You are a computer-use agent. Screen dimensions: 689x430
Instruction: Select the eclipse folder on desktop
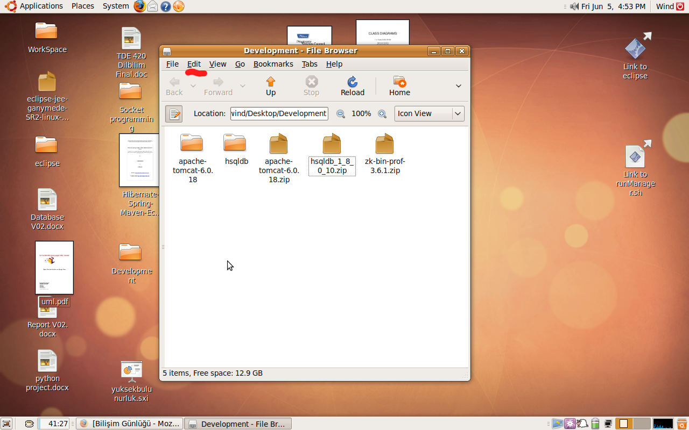point(47,152)
